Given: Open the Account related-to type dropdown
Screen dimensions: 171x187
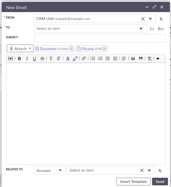Looking at the screenshot, I should 50,171.
